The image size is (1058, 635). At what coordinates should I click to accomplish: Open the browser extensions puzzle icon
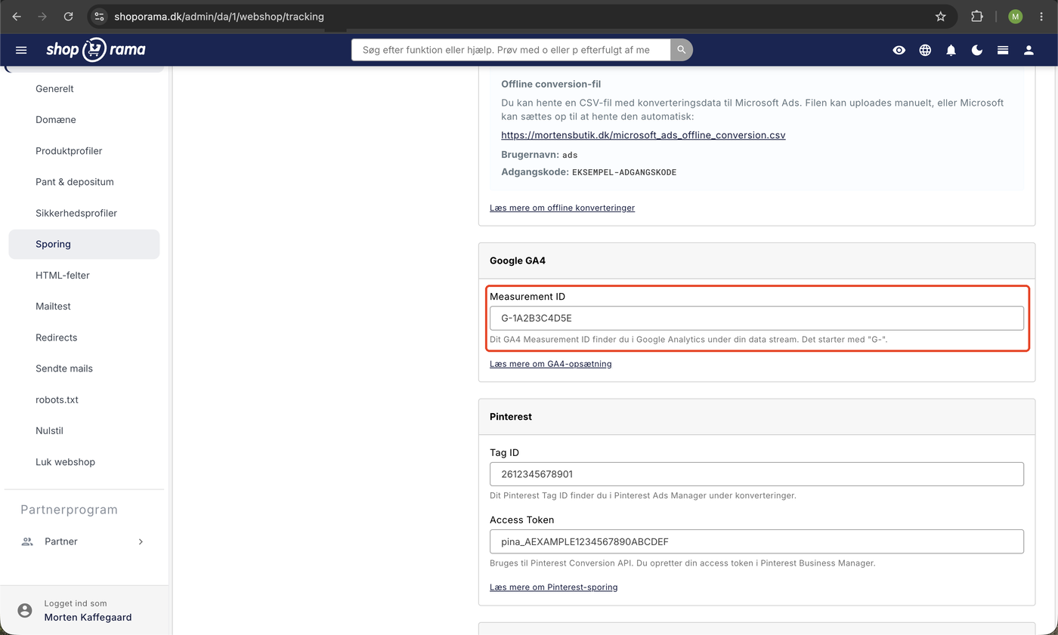(976, 16)
